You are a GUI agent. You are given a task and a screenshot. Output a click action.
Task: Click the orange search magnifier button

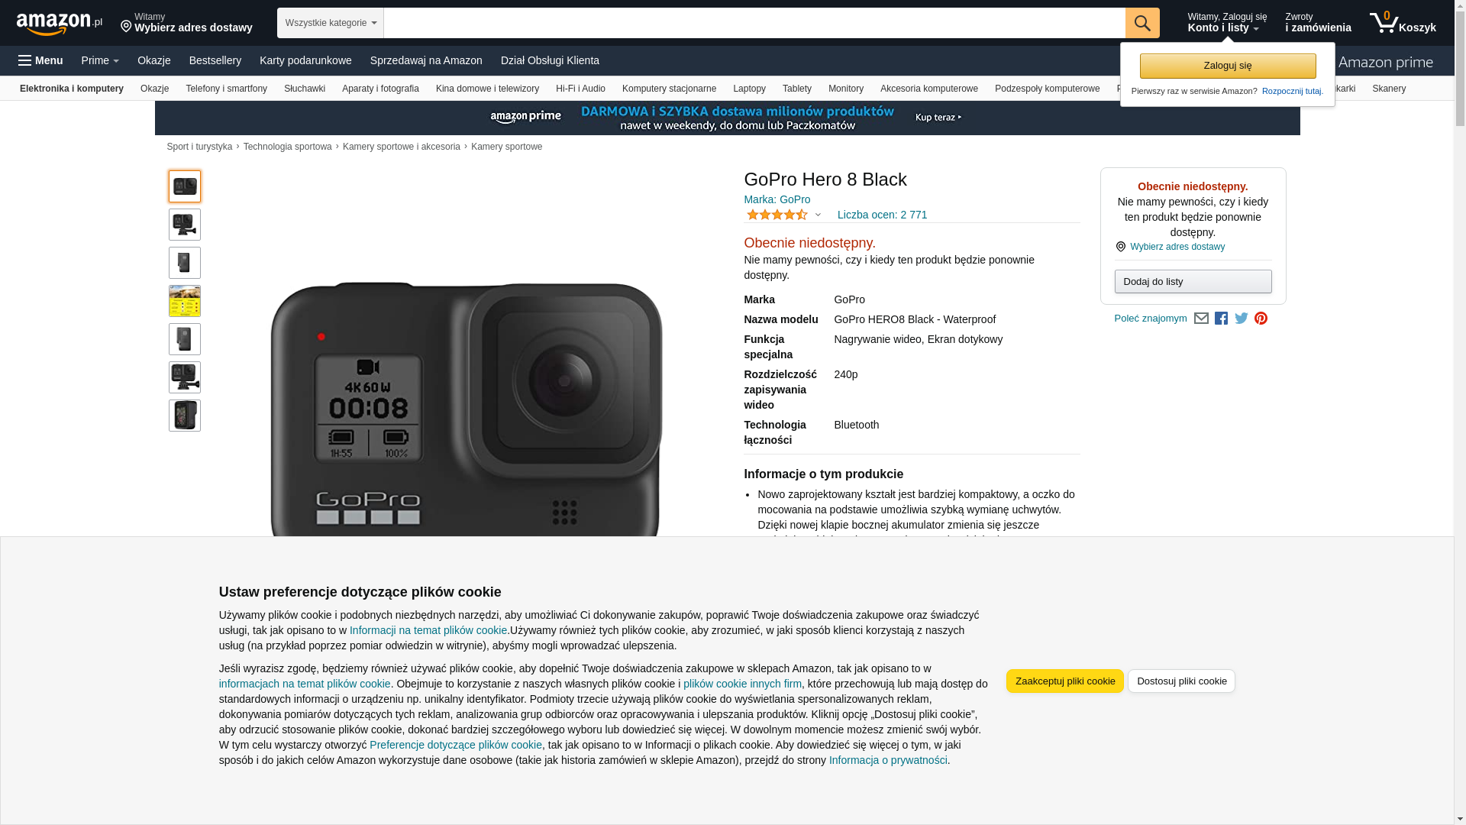1142,23
